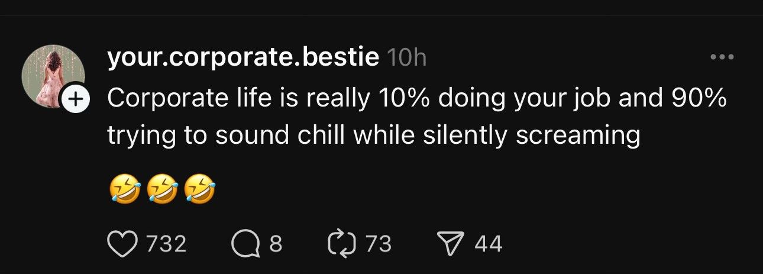
Task: Open replies via the comment bubble icon
Action: (x=246, y=244)
